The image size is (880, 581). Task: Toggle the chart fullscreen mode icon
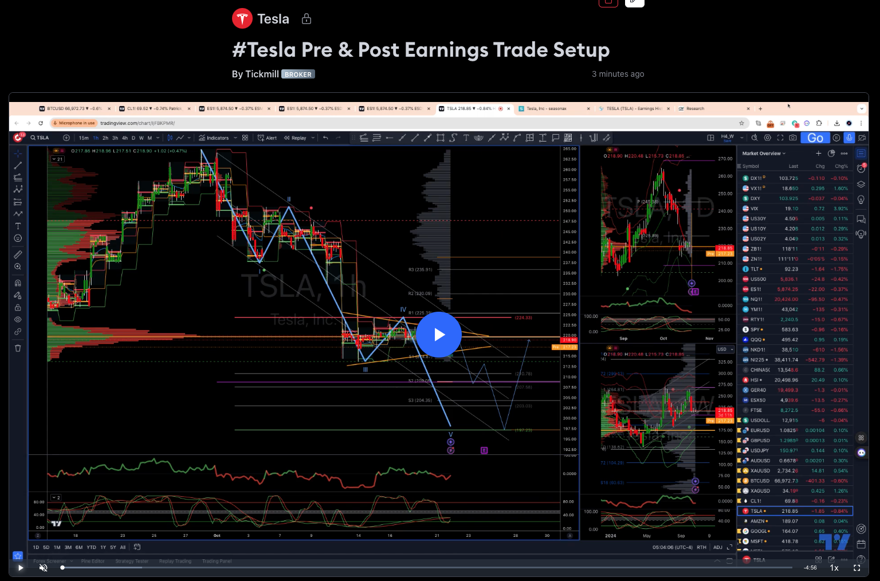click(780, 138)
